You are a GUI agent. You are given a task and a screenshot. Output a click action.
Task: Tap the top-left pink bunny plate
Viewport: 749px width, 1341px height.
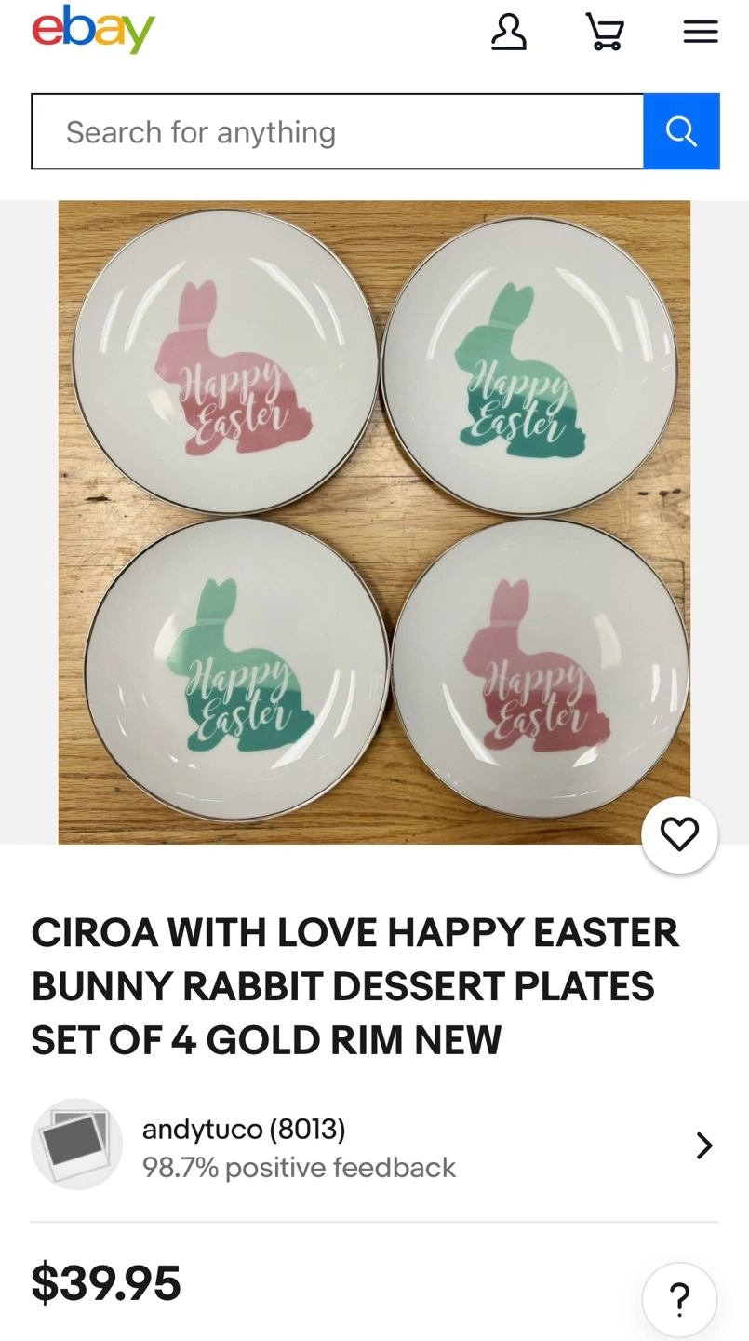point(225,361)
